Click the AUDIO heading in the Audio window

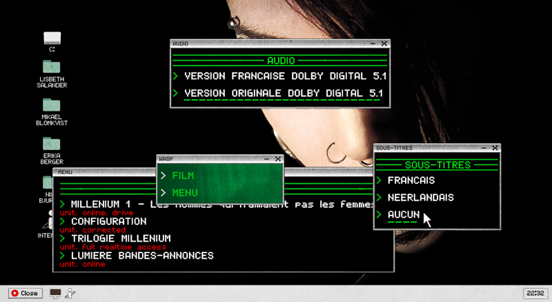pyautogui.click(x=281, y=61)
